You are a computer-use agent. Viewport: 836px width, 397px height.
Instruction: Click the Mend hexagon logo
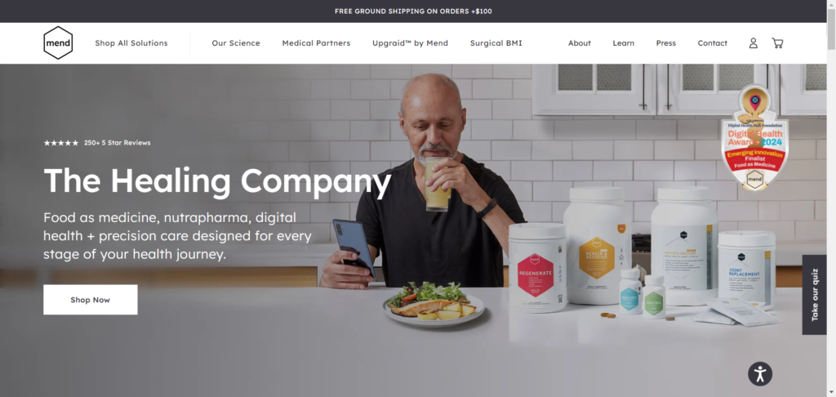[x=58, y=42]
